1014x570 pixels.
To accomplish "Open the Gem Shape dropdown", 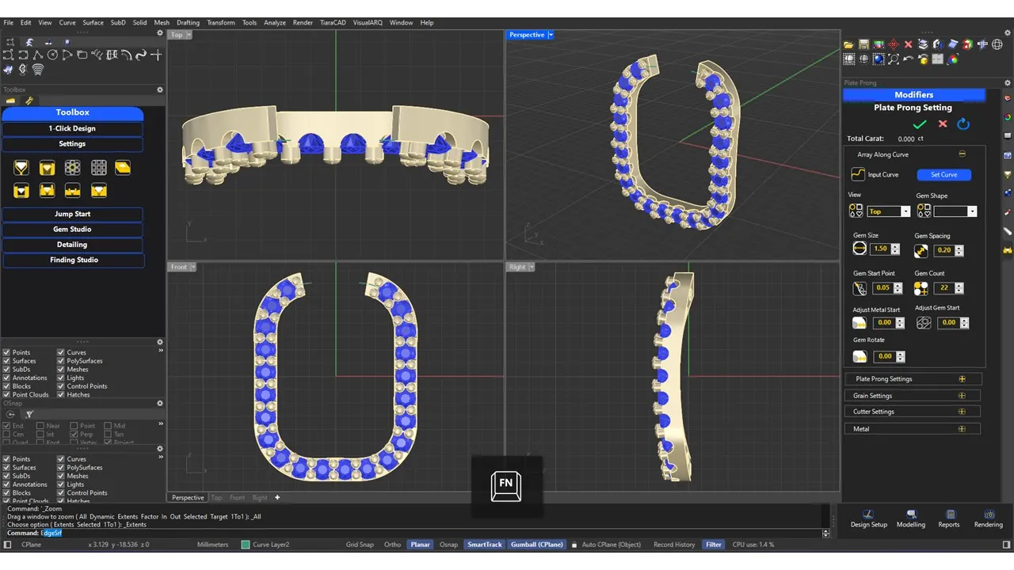I will (955, 211).
